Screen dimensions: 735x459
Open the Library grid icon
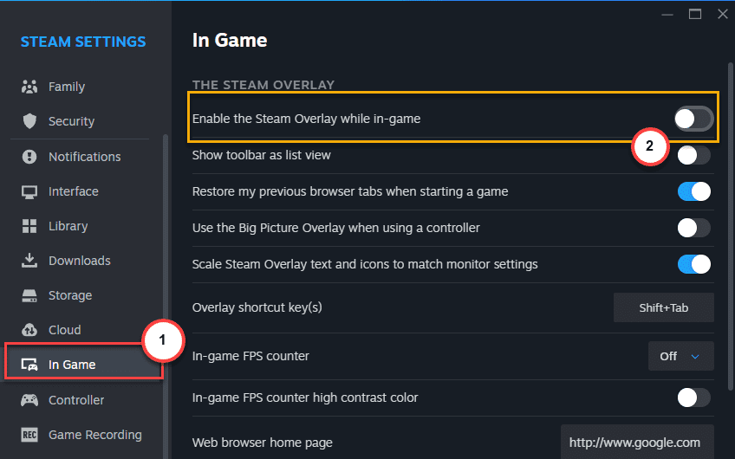pyautogui.click(x=29, y=226)
